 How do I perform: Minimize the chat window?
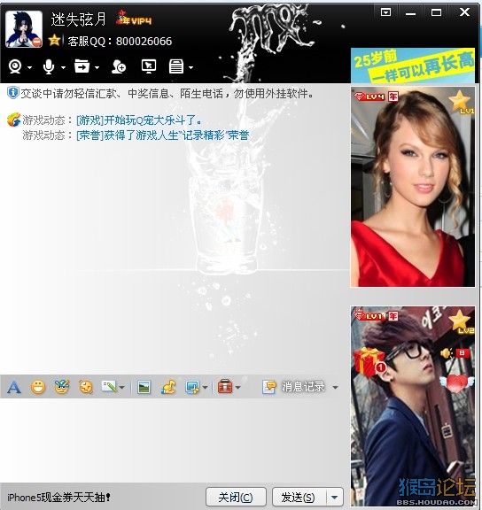pos(411,13)
